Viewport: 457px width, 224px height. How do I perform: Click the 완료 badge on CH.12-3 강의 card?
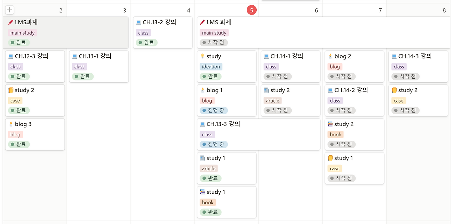[19, 76]
